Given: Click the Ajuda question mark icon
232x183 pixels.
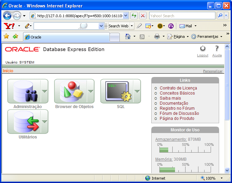Looking at the screenshot, I should pos(217,48).
